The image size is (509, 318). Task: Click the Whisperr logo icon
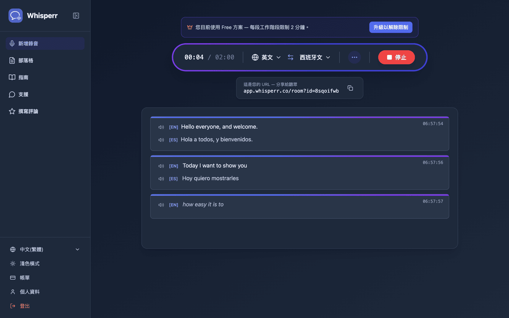(16, 16)
